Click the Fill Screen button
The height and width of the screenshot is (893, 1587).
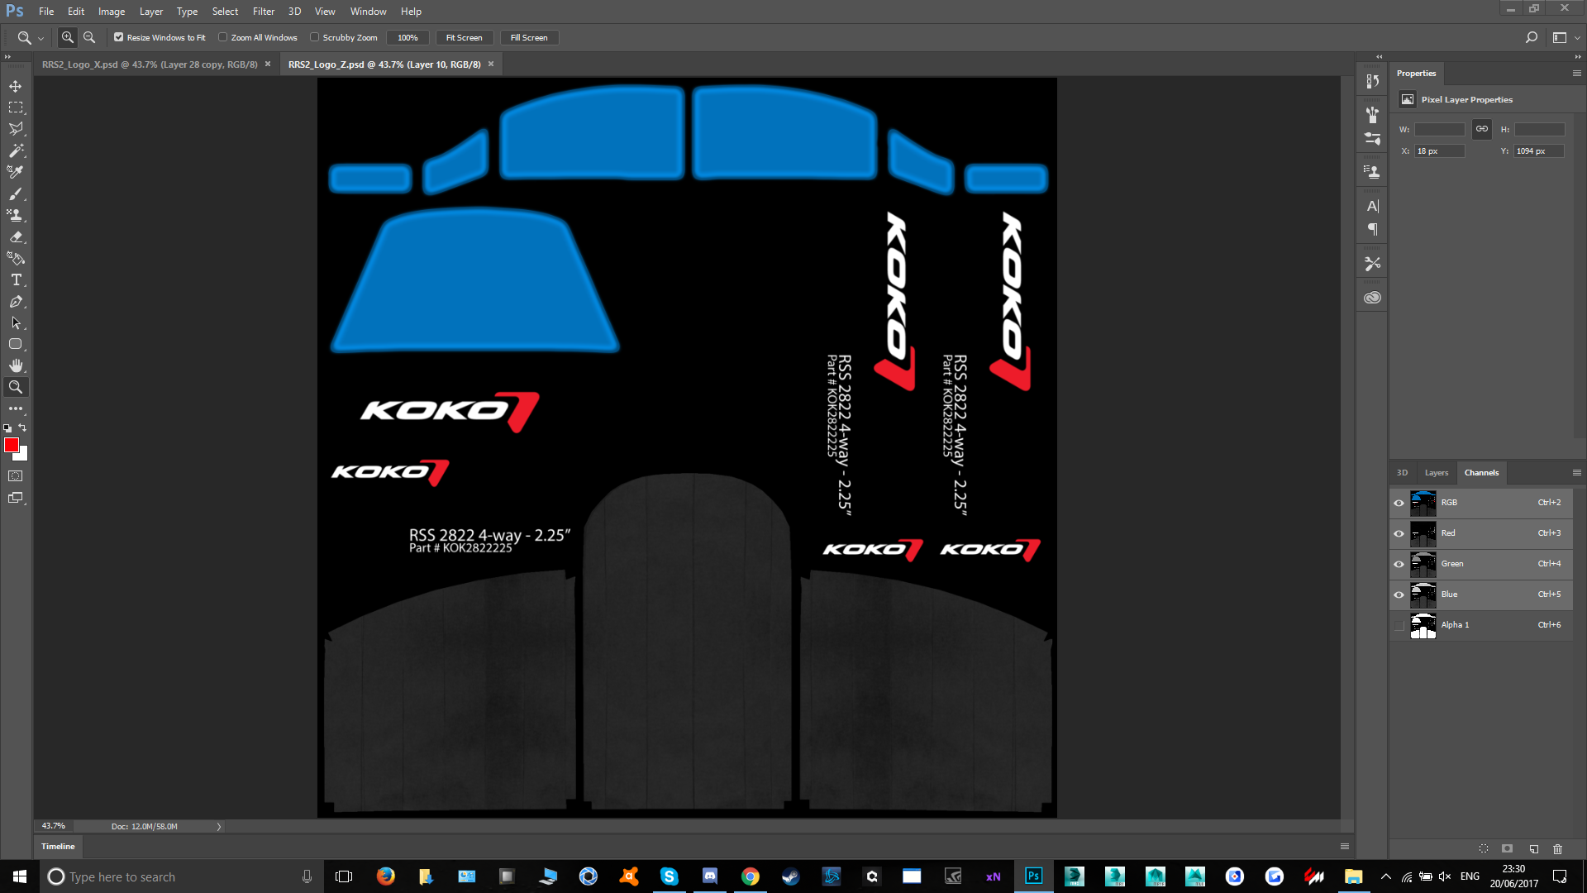529,37
